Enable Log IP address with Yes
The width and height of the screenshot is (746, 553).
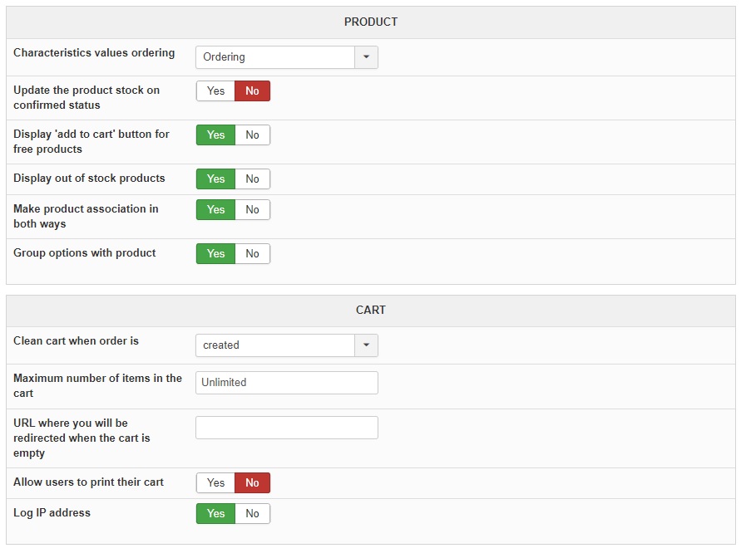[x=215, y=514]
